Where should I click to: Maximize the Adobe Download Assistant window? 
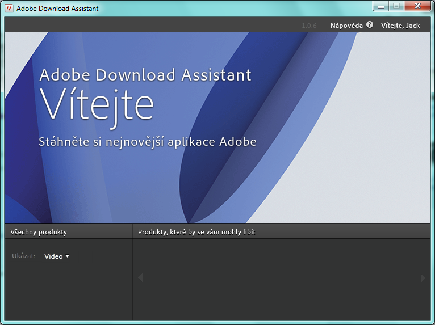coord(396,6)
